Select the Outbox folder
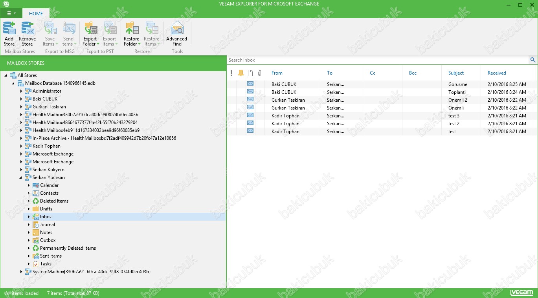This screenshot has width=538, height=298. pyautogui.click(x=48, y=240)
